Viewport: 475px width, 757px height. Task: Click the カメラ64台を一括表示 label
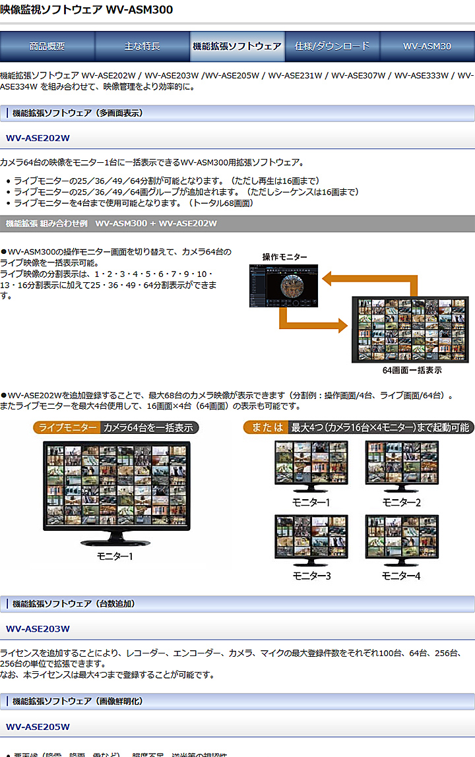pyautogui.click(x=148, y=428)
